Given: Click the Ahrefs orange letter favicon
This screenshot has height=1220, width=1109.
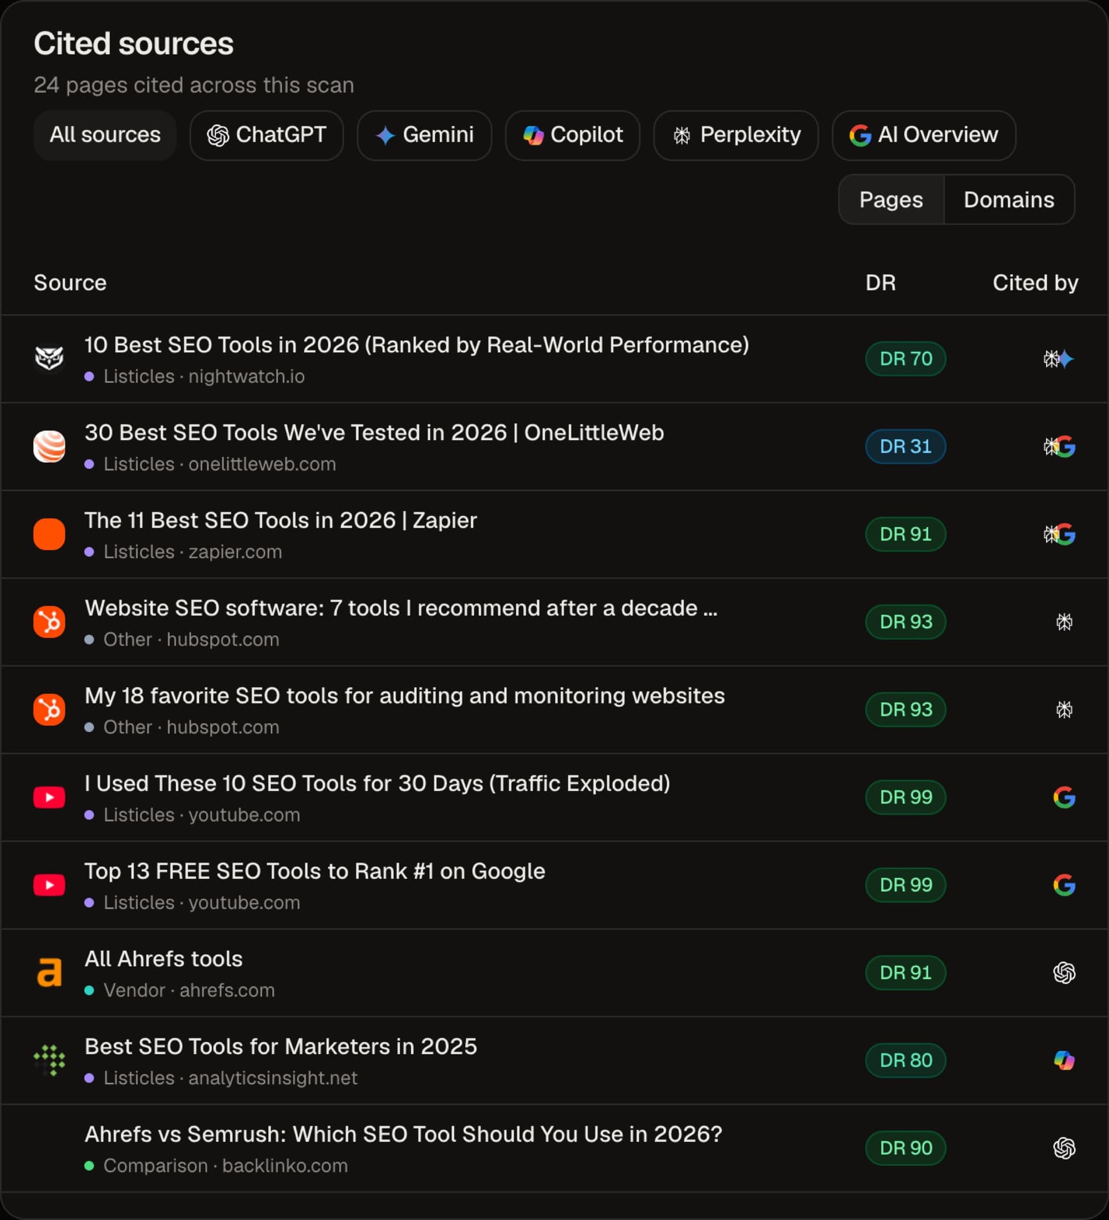Looking at the screenshot, I should click(49, 973).
